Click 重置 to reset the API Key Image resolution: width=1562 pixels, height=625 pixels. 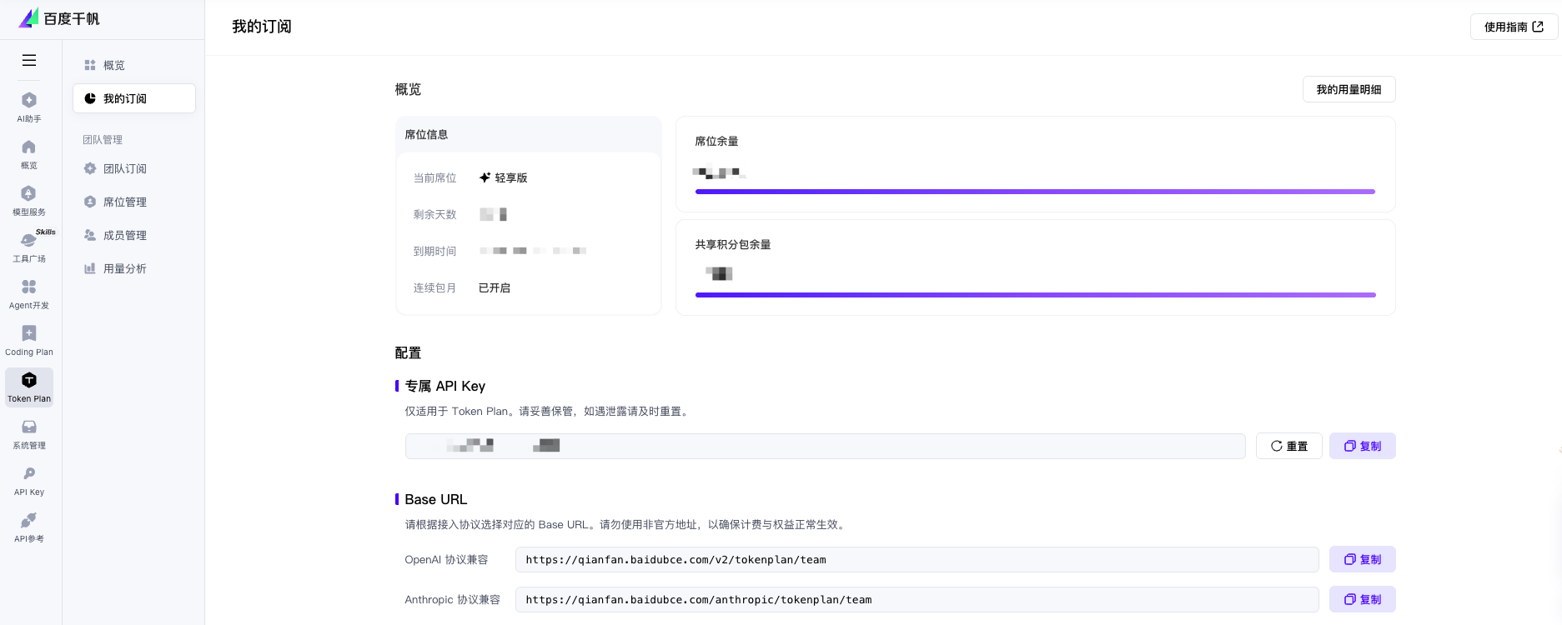1288,446
